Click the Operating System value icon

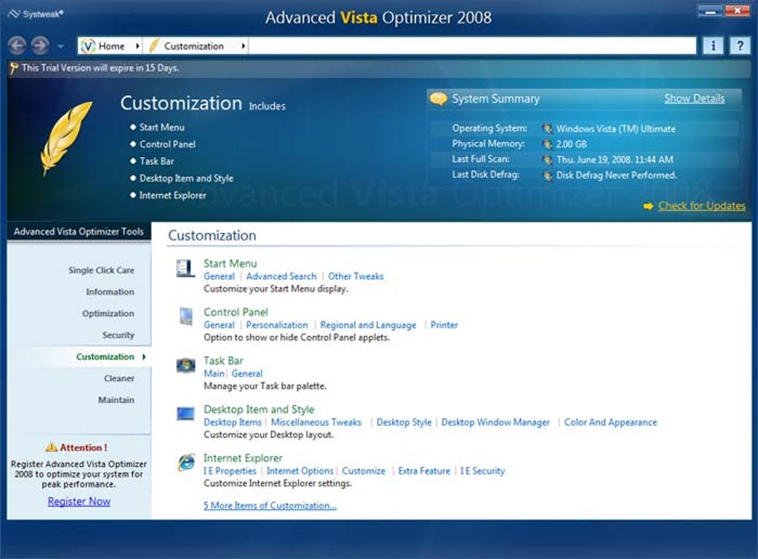point(547,129)
